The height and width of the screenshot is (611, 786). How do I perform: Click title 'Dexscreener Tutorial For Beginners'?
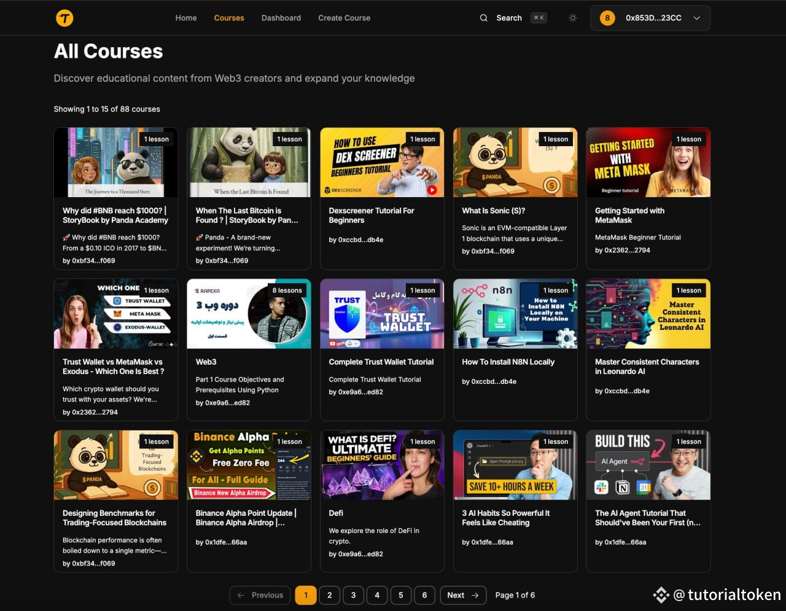click(372, 216)
